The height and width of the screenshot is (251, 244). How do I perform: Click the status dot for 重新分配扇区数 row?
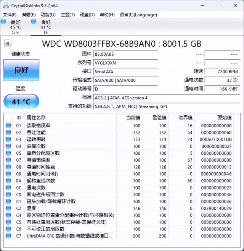pyautogui.click(x=8, y=153)
